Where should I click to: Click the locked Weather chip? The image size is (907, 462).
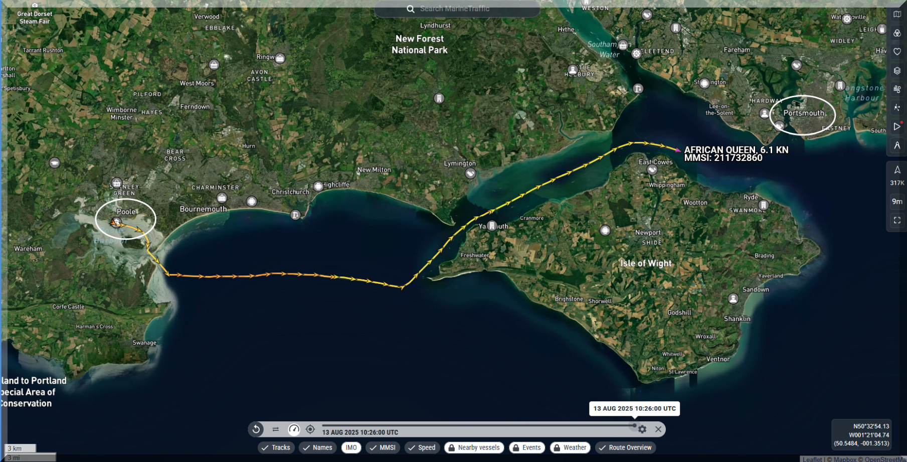coord(570,447)
